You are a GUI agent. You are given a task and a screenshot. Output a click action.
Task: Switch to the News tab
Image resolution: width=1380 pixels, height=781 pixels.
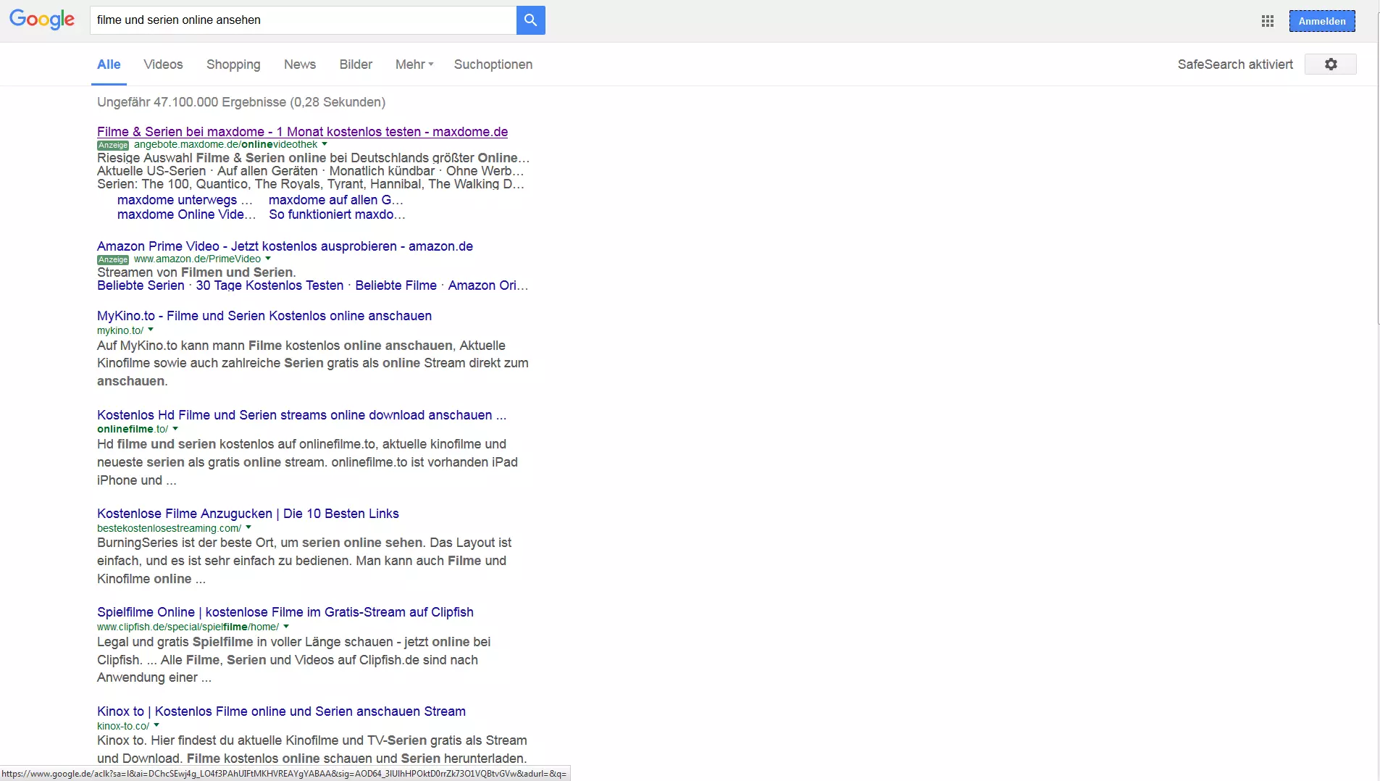point(300,64)
